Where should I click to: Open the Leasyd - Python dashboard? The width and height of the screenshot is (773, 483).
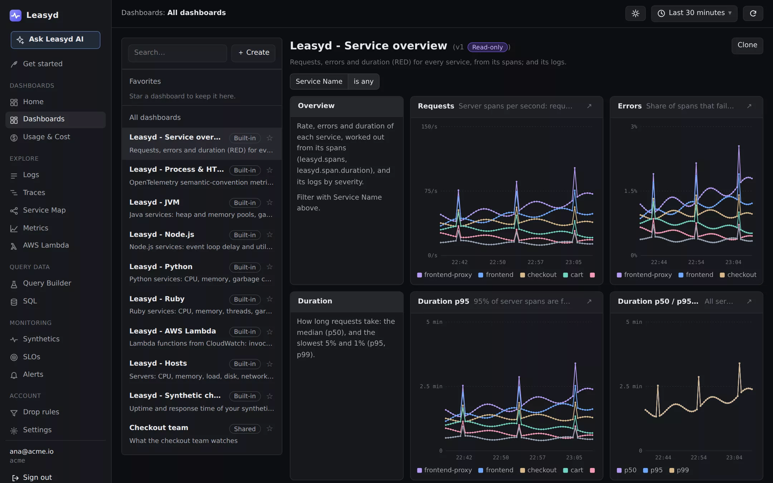(x=201, y=273)
